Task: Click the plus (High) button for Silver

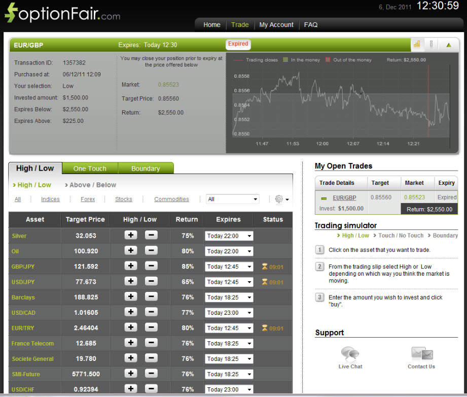Action: tap(131, 235)
